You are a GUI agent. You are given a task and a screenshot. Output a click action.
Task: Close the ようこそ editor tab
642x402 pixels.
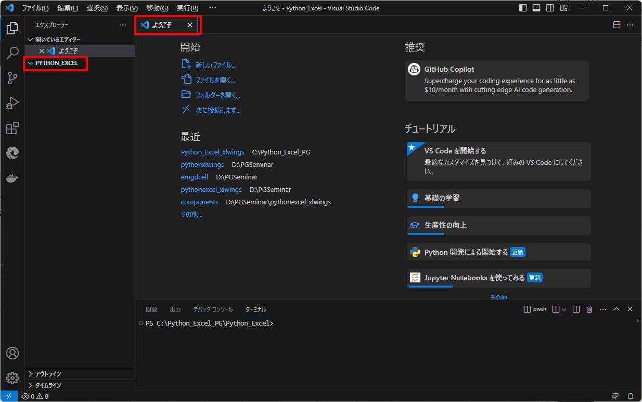pos(190,25)
